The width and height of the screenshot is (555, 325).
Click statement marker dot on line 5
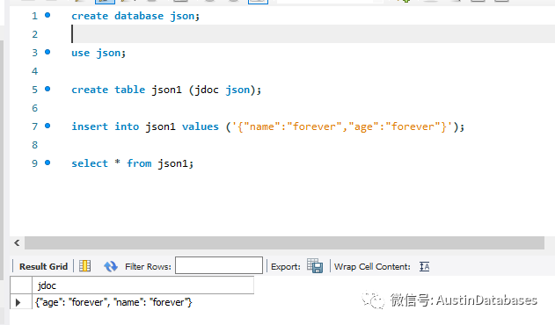point(47,89)
